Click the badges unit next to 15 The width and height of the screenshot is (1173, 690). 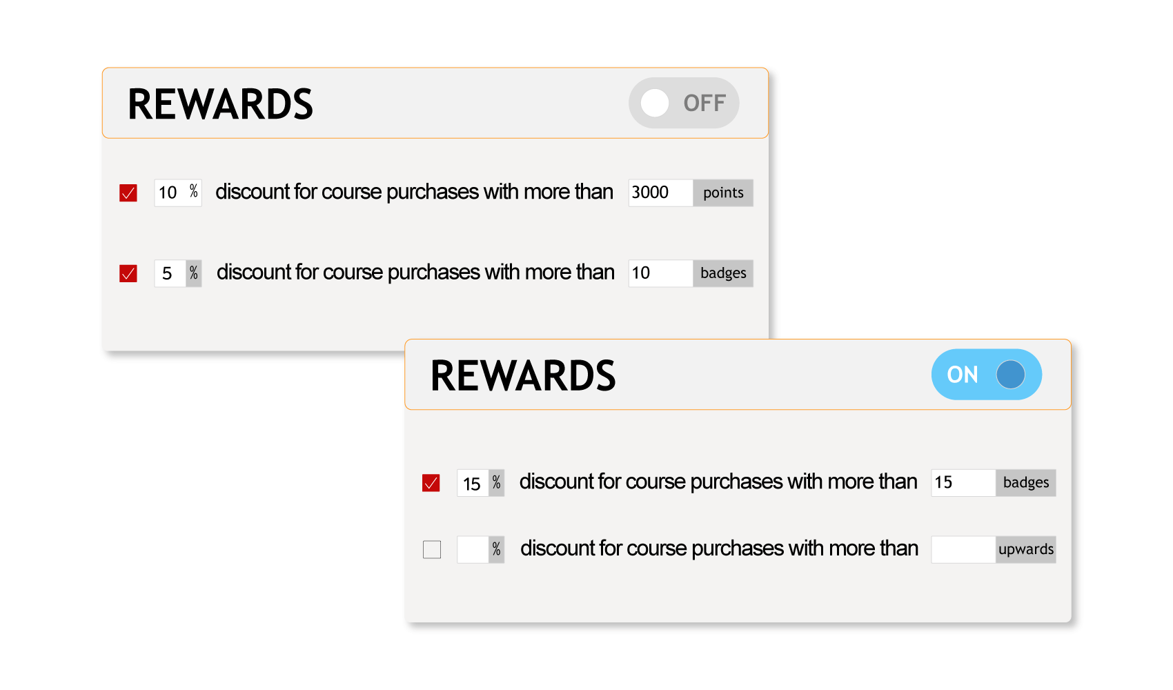click(1026, 482)
